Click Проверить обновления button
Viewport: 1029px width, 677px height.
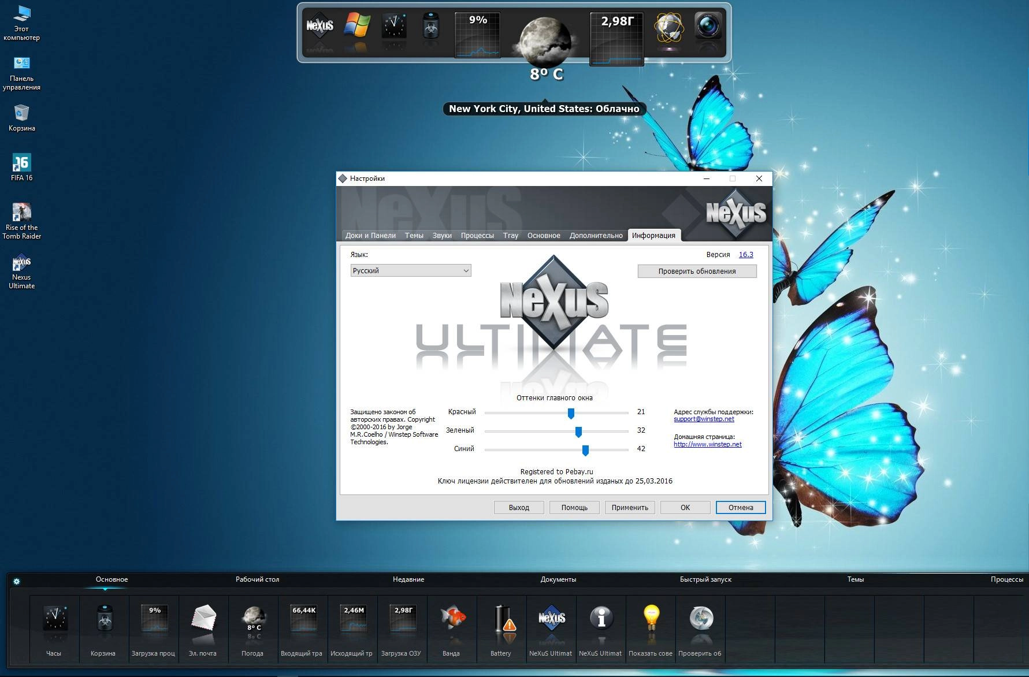coord(697,271)
